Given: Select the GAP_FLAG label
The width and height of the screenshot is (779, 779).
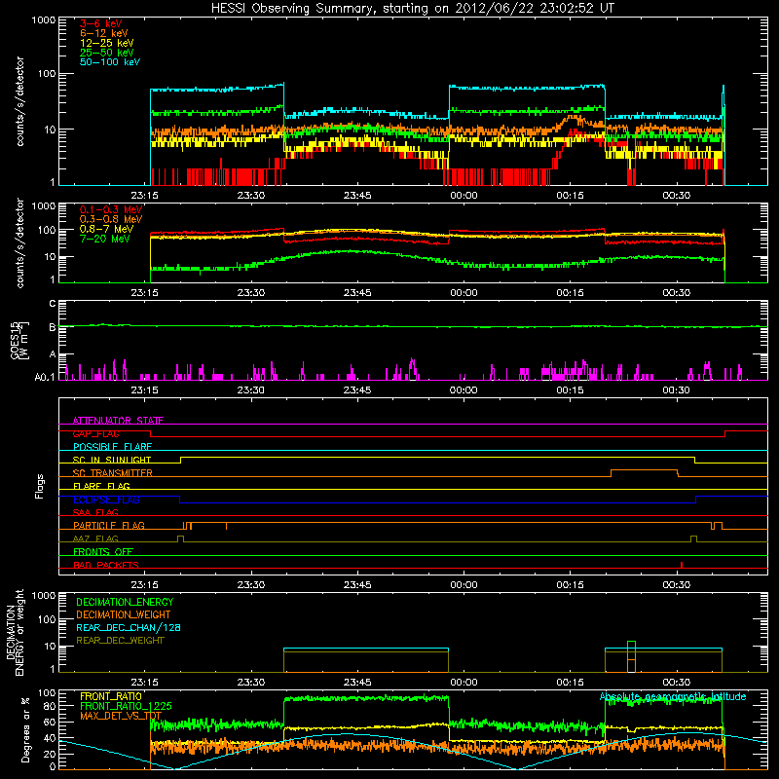Looking at the screenshot, I should [x=95, y=433].
